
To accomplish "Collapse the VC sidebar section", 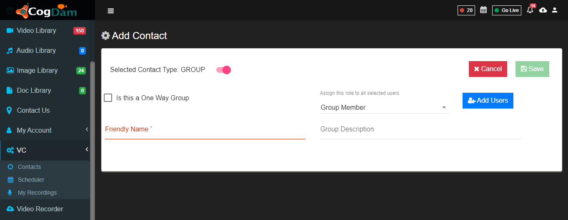I will coord(45,150).
